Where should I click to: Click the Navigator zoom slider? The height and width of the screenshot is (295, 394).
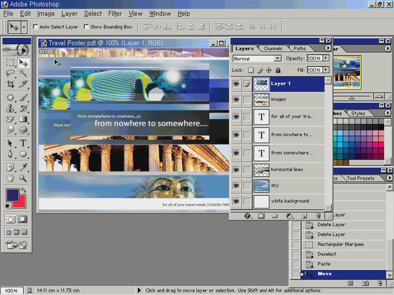tap(352, 97)
